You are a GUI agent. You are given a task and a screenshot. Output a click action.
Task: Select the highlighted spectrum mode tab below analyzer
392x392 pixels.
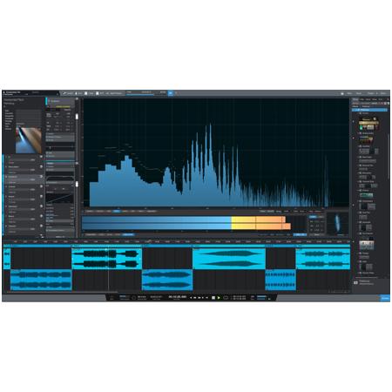coord(117,211)
